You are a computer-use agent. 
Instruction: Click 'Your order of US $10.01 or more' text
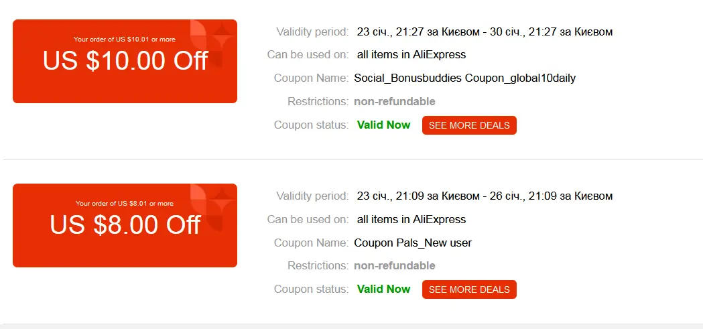(125, 40)
